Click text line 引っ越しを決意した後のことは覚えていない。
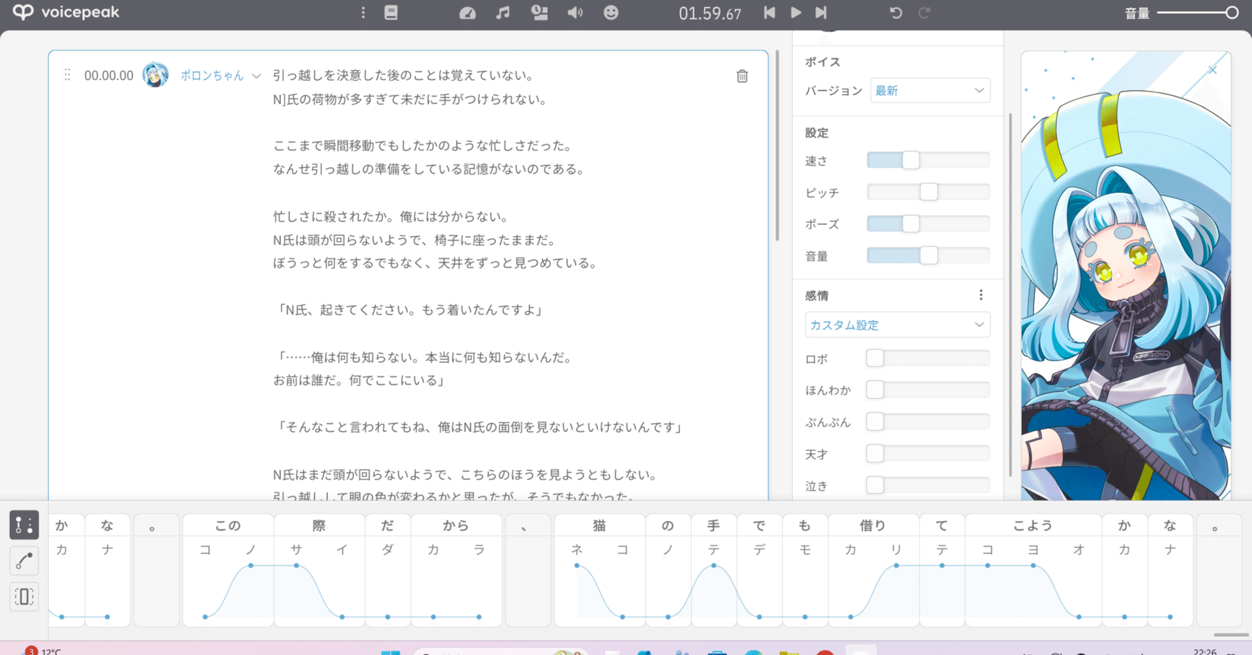Screen dimensions: 1252x655 [x=404, y=76]
